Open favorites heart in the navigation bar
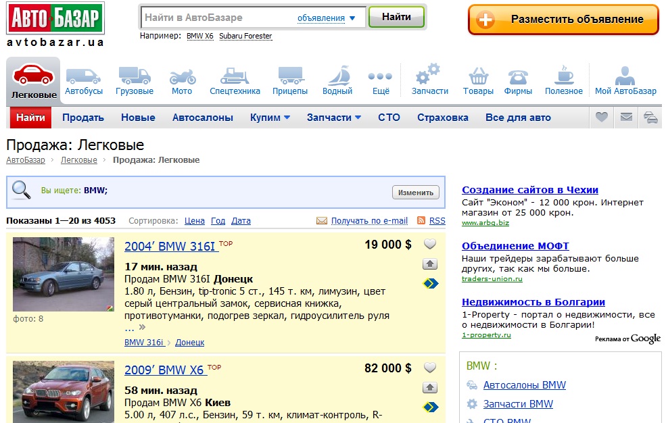 click(x=602, y=117)
